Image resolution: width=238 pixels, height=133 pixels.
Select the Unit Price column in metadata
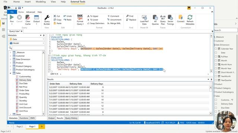click(23, 111)
